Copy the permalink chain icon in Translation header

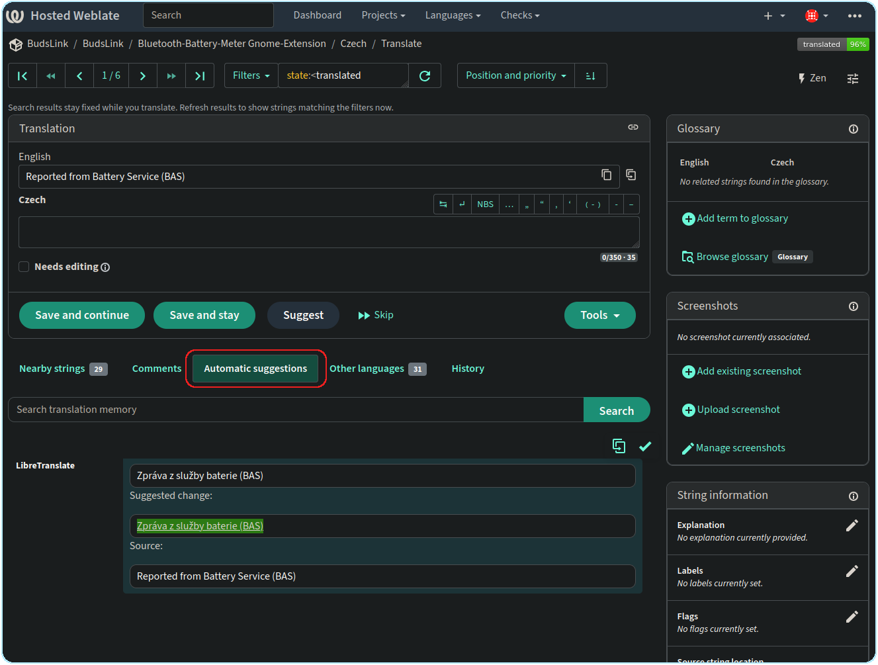pos(633,127)
